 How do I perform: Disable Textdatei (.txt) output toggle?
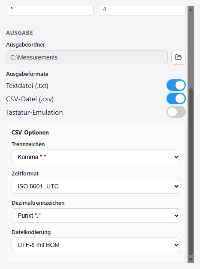[x=176, y=85]
